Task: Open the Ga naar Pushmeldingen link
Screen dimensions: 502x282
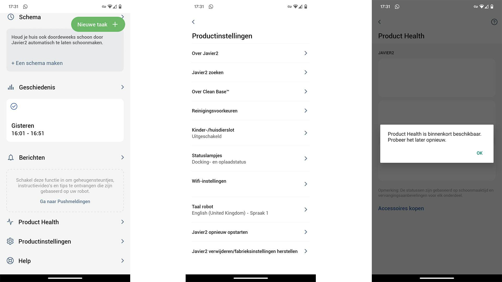Action: click(x=65, y=201)
